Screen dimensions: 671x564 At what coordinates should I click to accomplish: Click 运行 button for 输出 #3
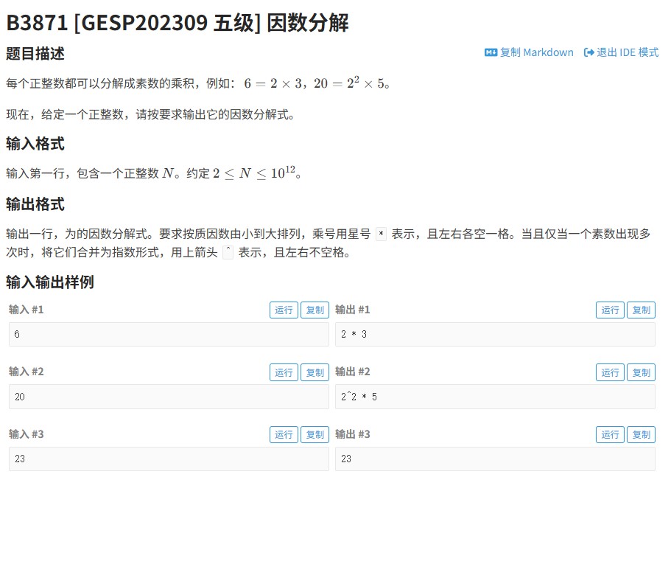coord(610,435)
